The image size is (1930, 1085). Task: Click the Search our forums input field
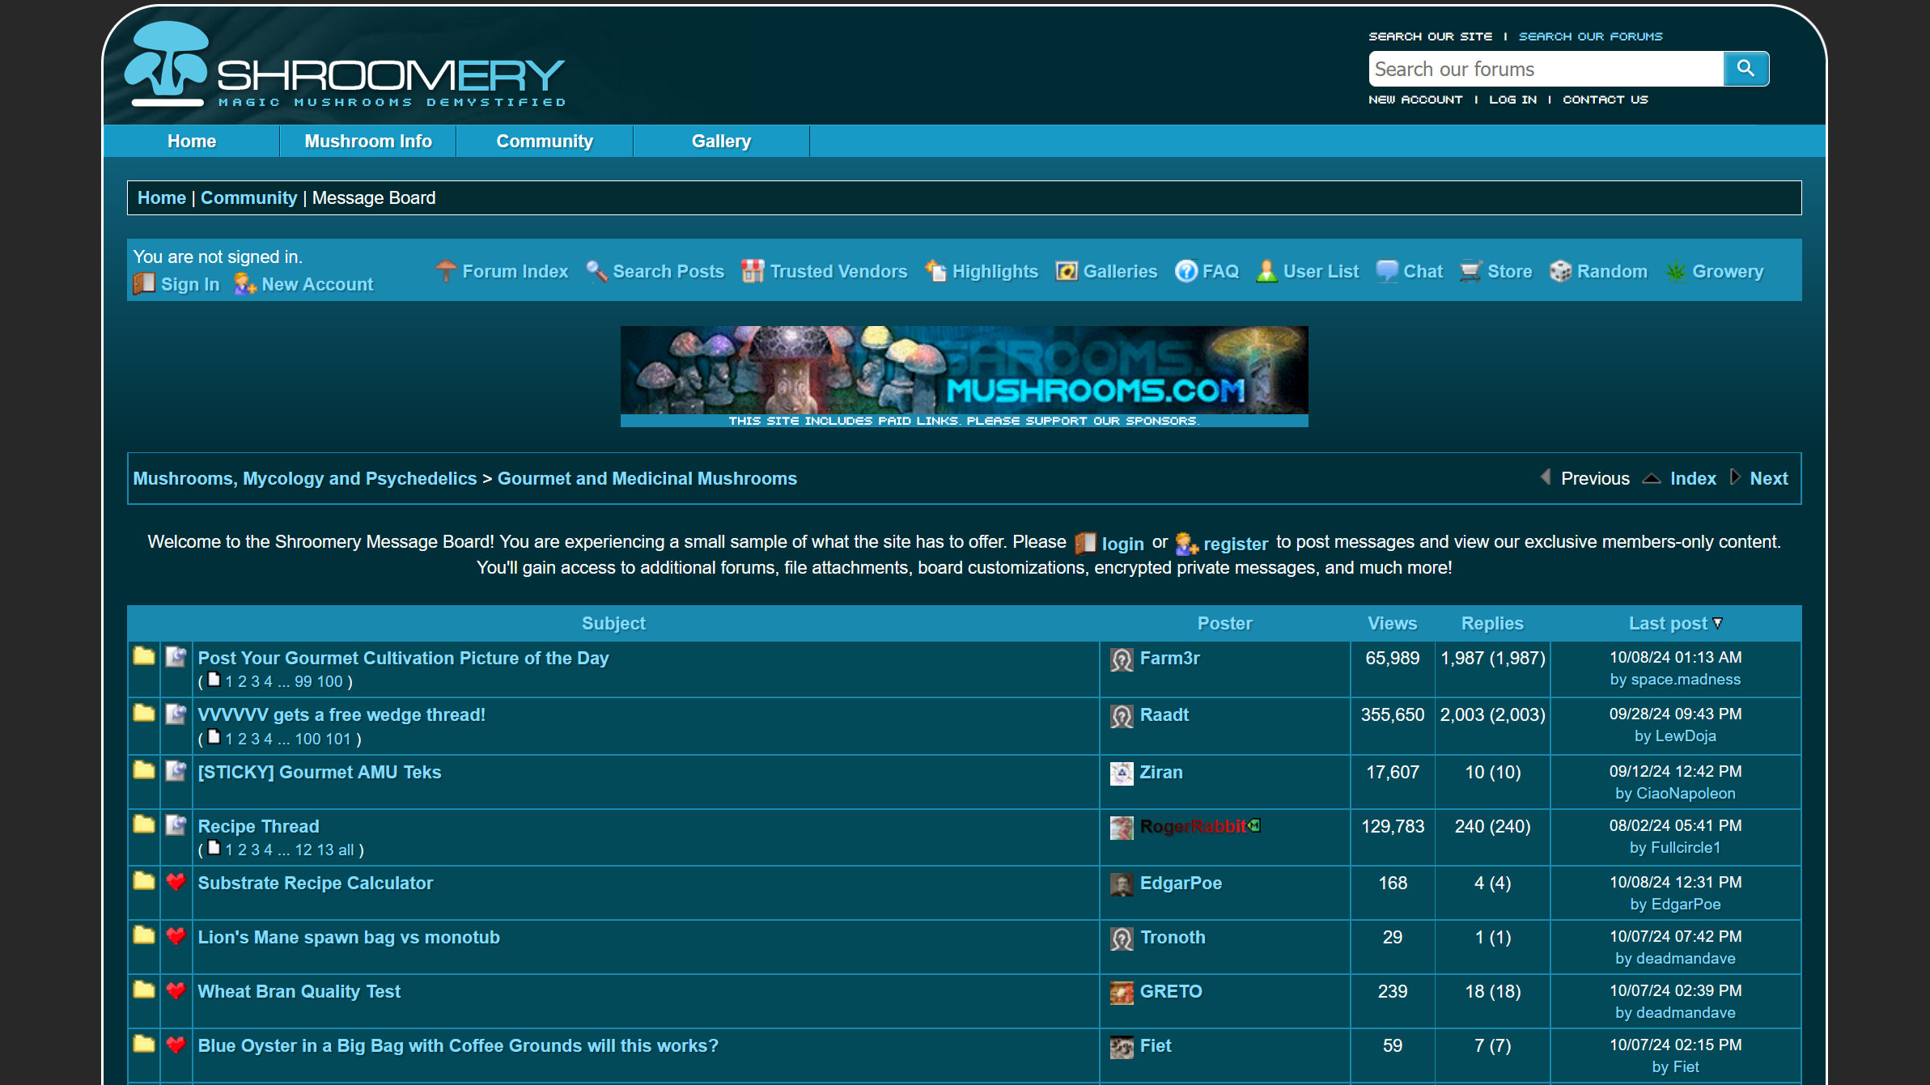[1546, 69]
